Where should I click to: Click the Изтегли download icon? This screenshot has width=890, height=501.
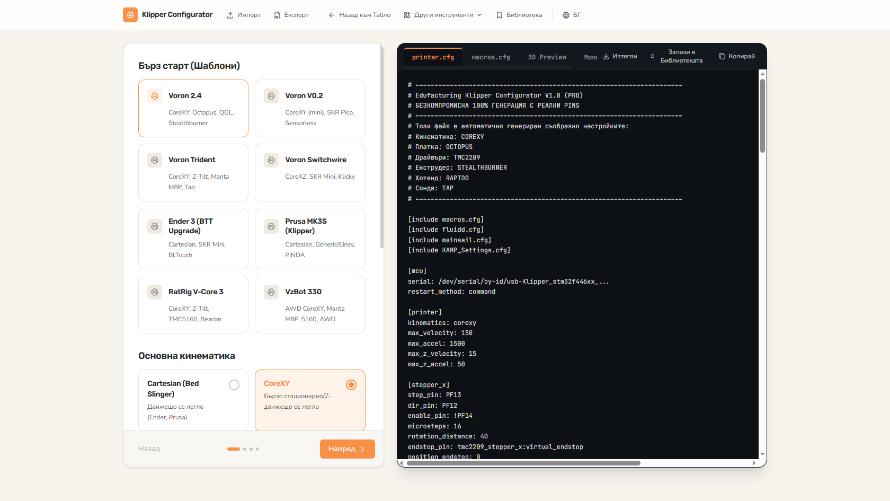(x=606, y=56)
